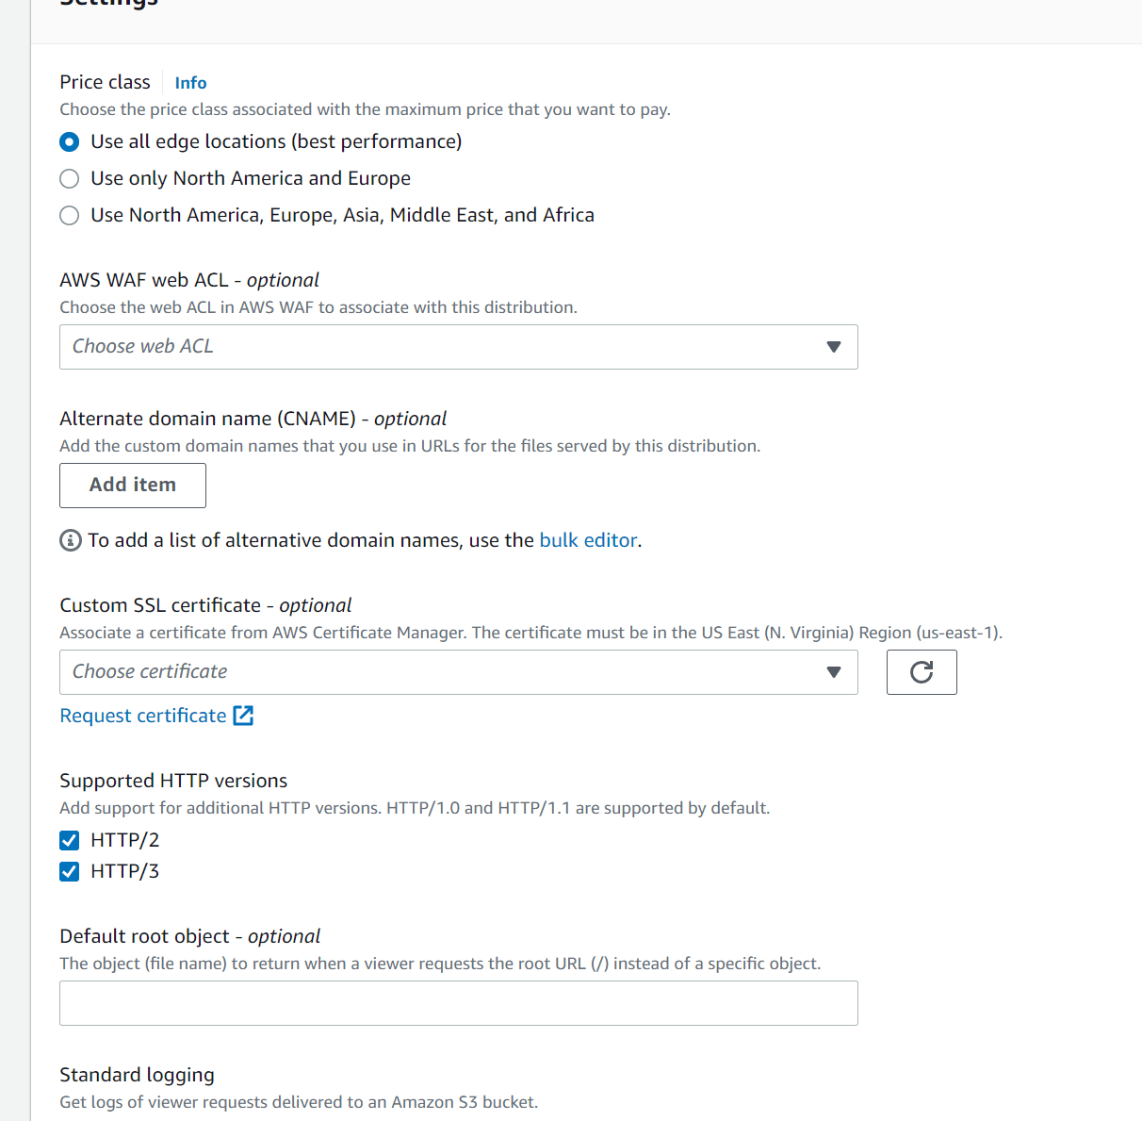Image resolution: width=1142 pixels, height=1121 pixels.
Task: Refresh the list of available certificates
Action: point(921,671)
